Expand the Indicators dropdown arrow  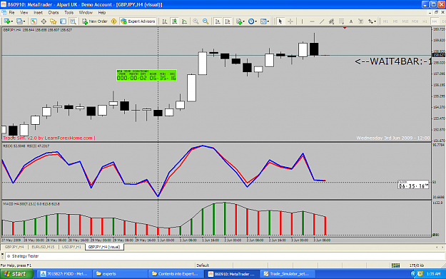(243, 21)
